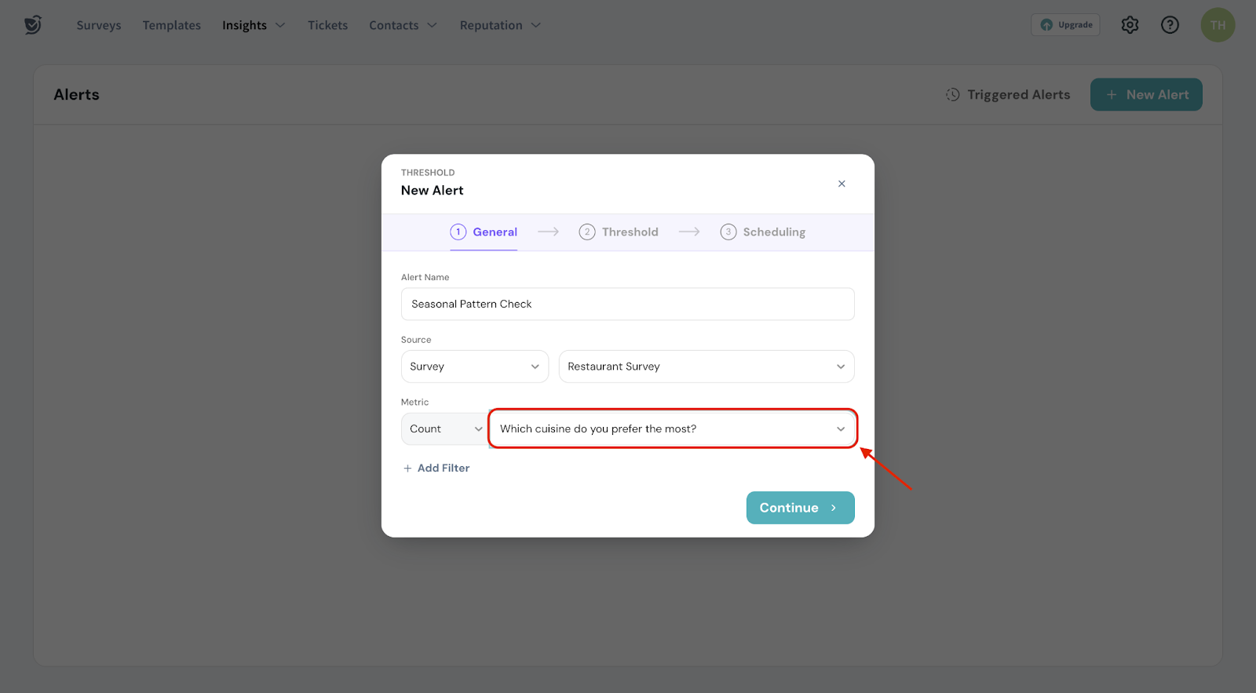Open the Restaurant Survey dropdown

point(706,367)
